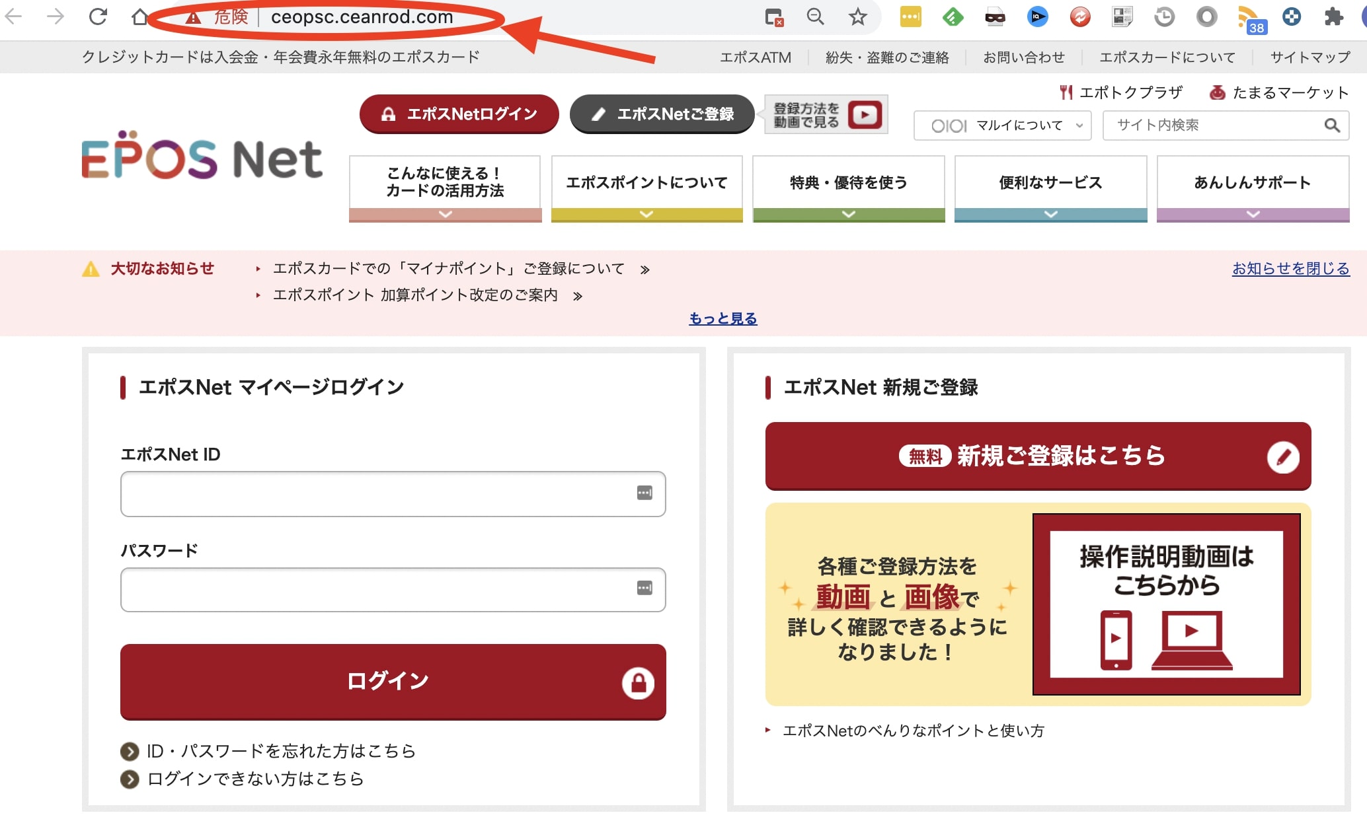Viewport: 1367px width, 823px height.
Task: Click the site search magnifier icon
Action: [x=1332, y=125]
